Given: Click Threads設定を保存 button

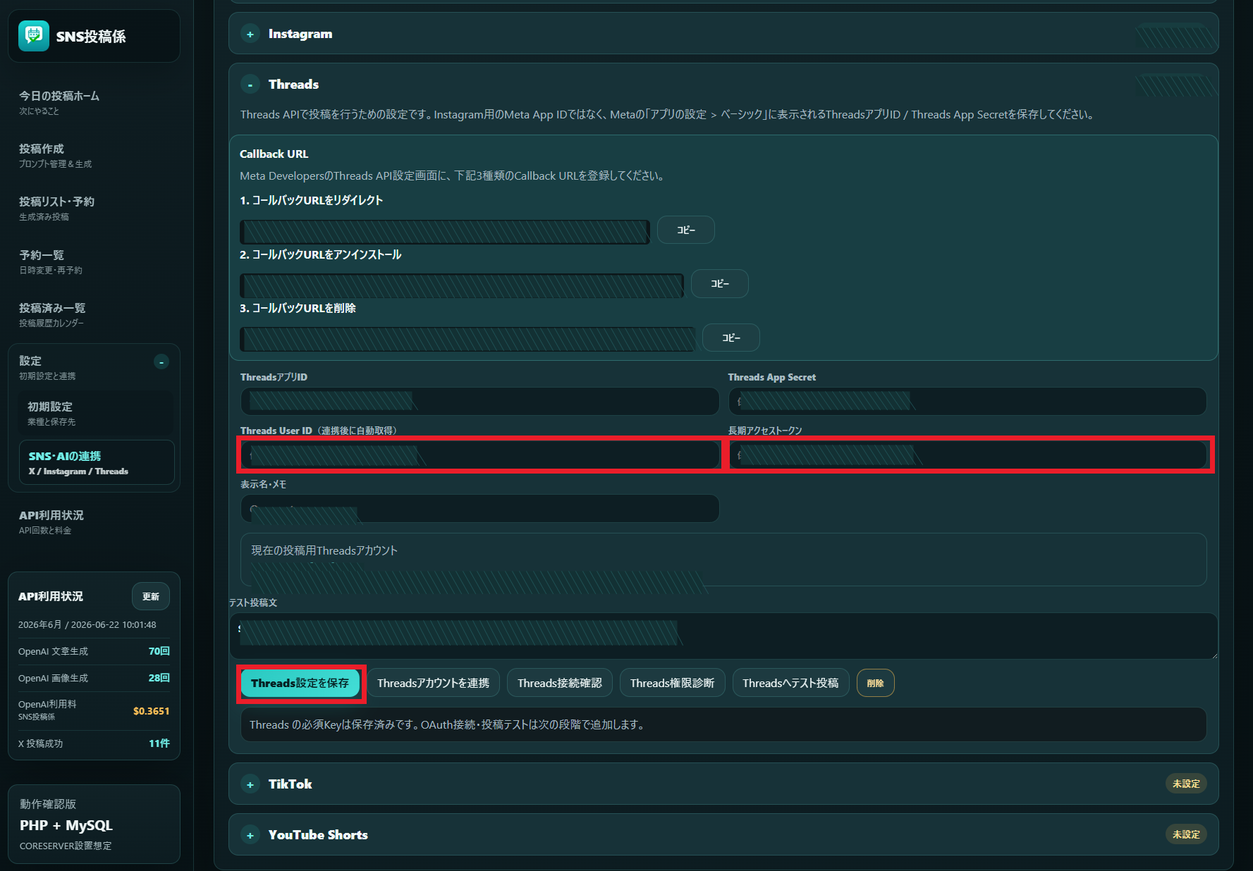Looking at the screenshot, I should pos(300,683).
